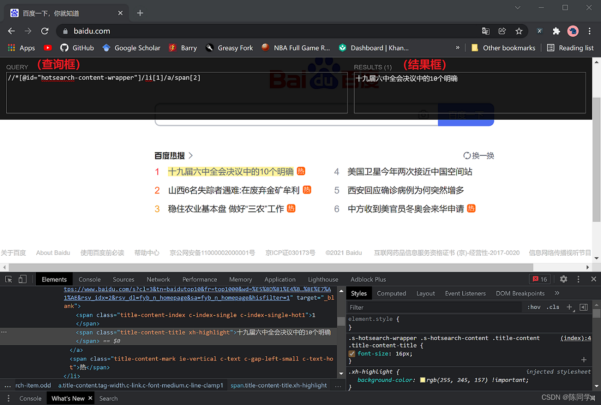
Task: Switch to DevTools Performance tab
Action: coord(200,280)
